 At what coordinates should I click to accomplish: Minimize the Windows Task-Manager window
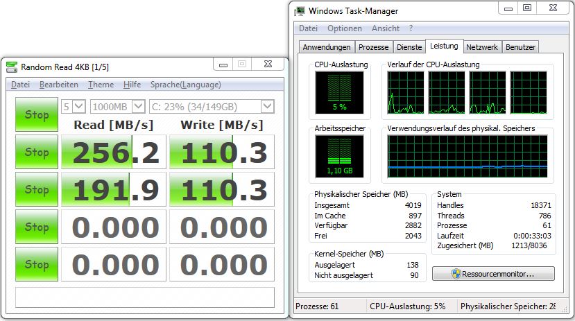click(508, 8)
